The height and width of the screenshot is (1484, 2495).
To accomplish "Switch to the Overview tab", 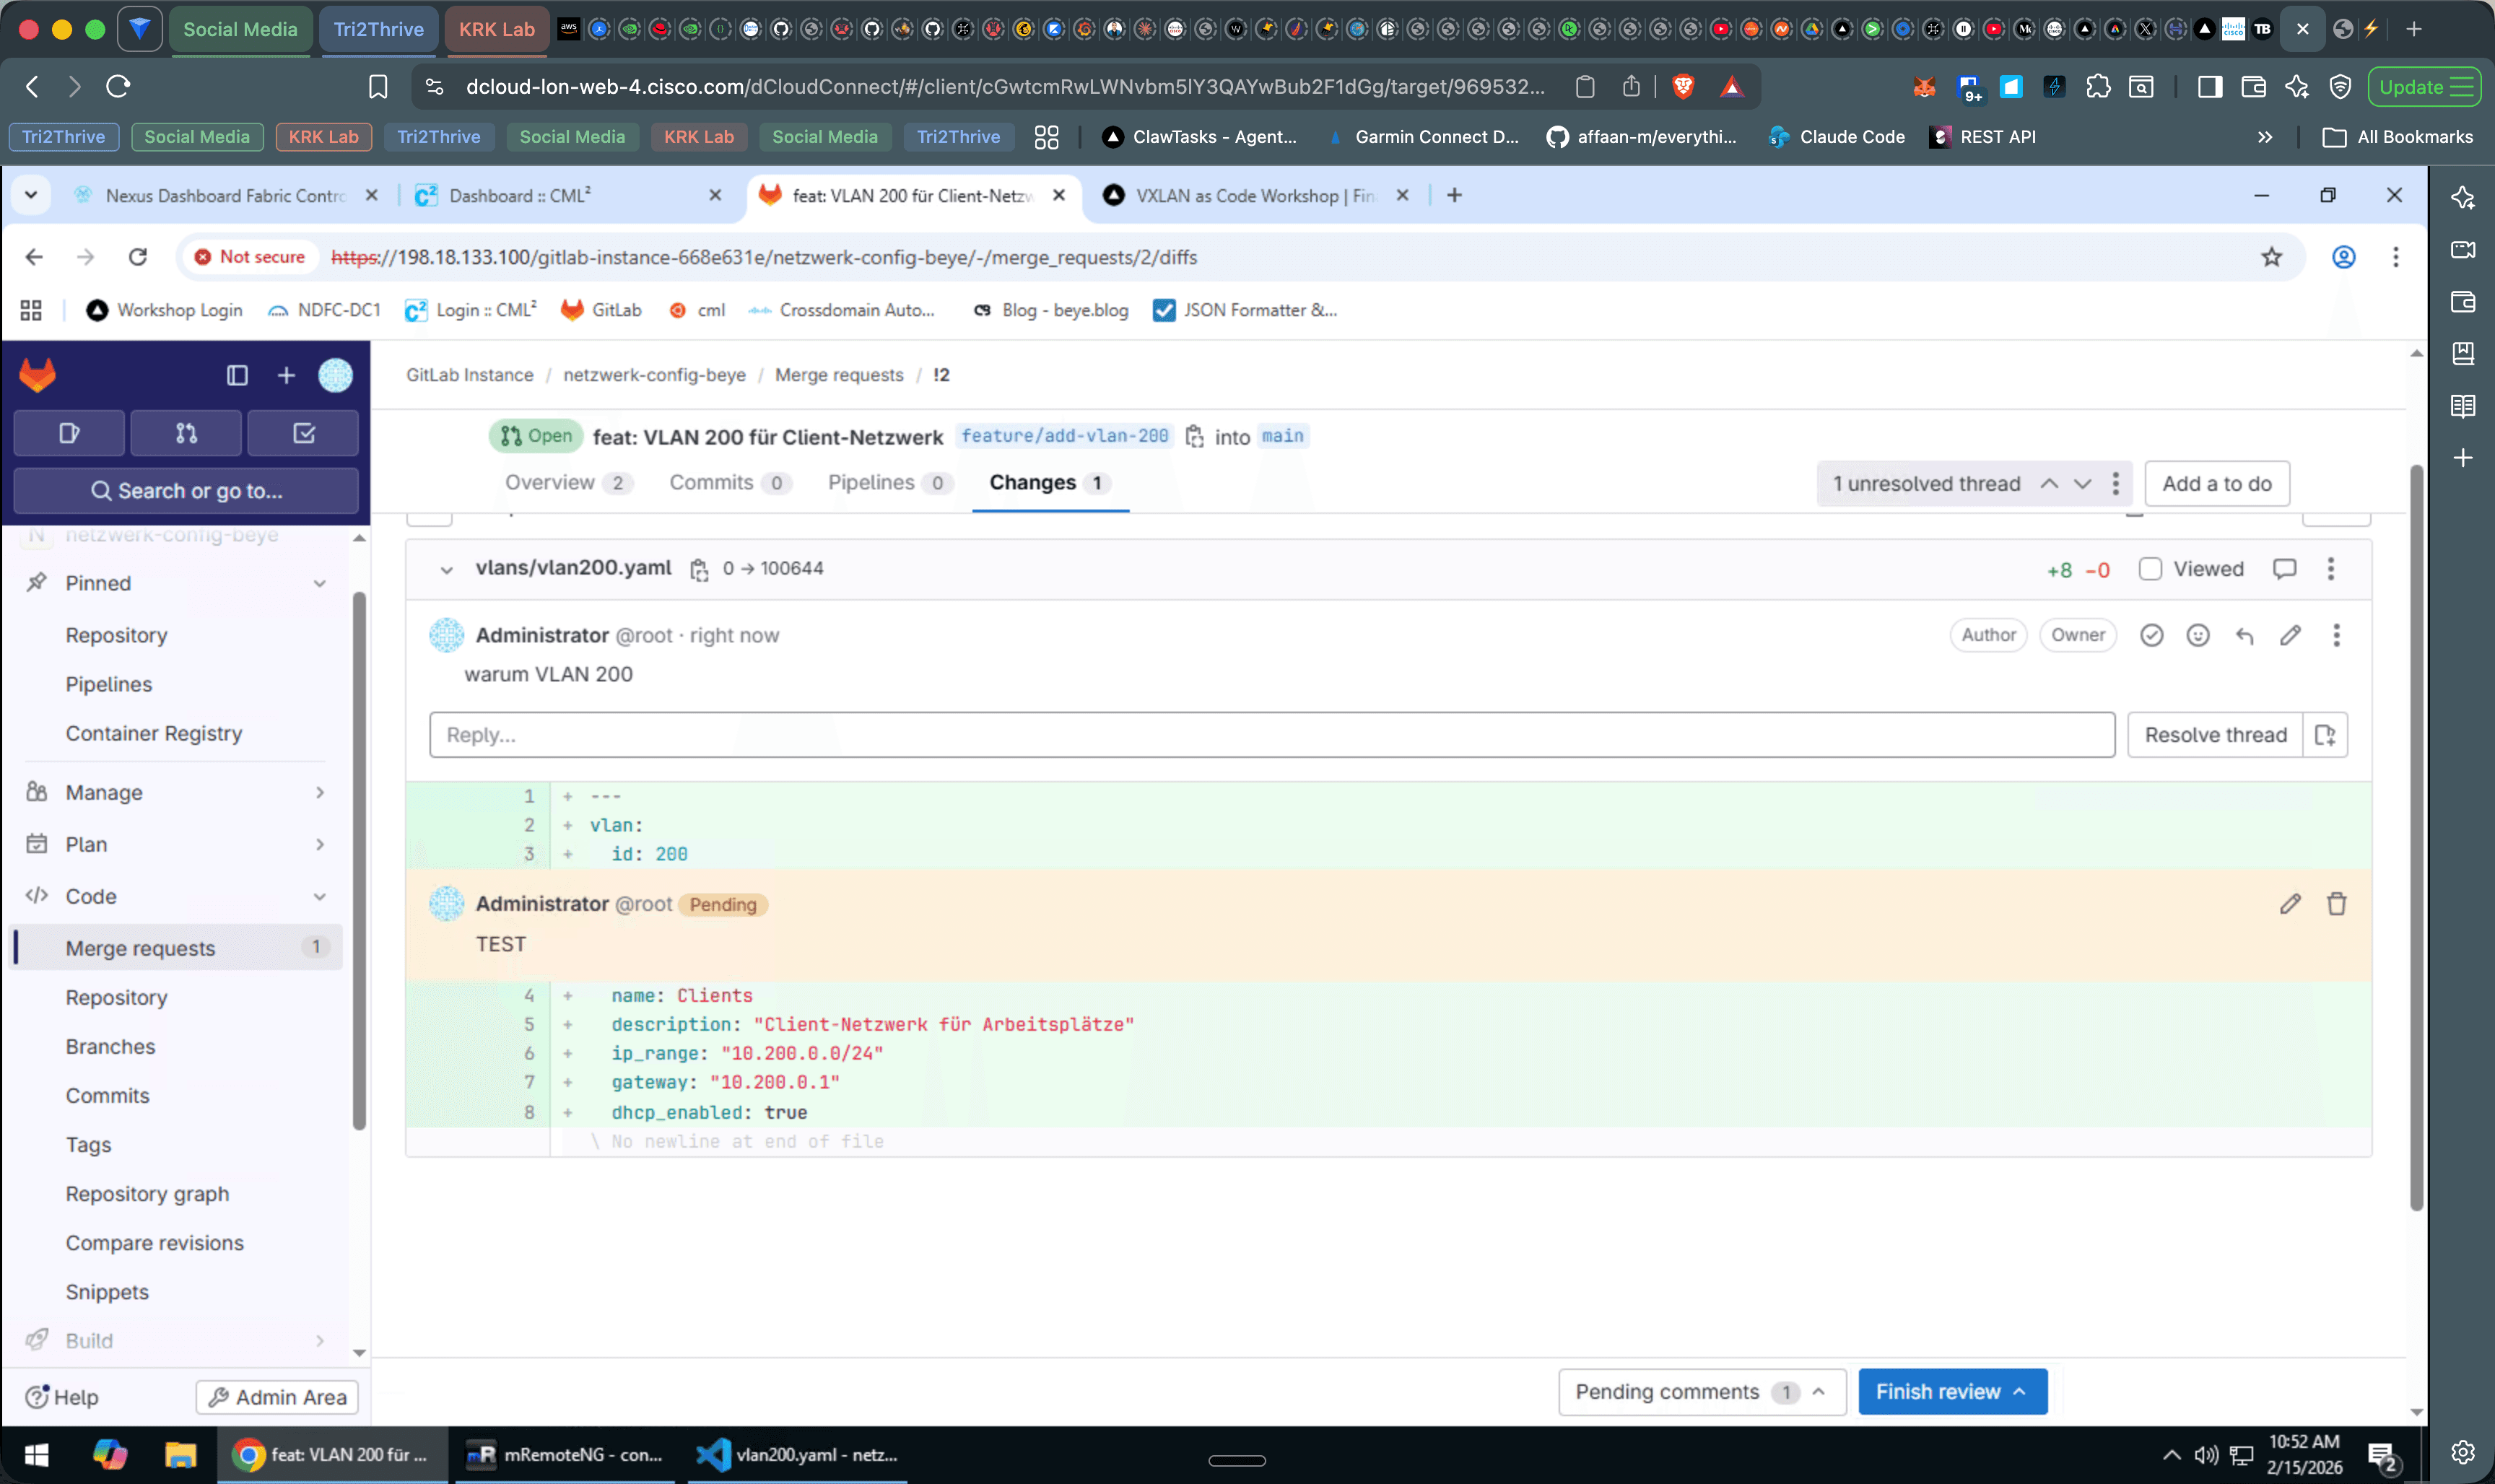I will 549,482.
